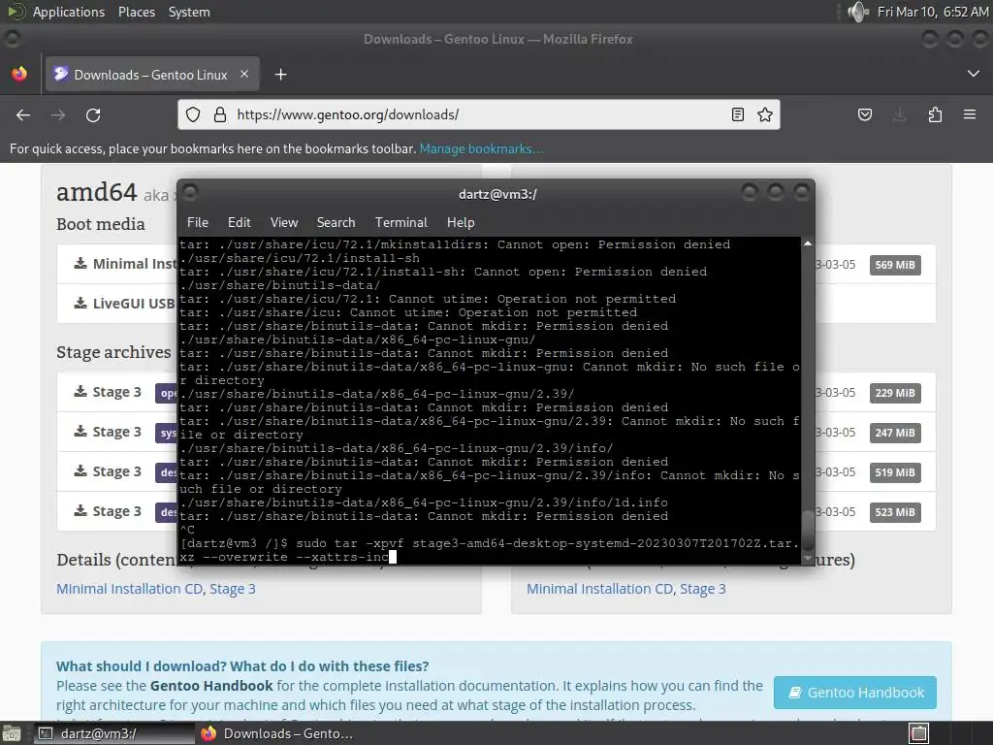Click the volume speaker icon in panel
This screenshot has width=993, height=745.
pos(858,12)
